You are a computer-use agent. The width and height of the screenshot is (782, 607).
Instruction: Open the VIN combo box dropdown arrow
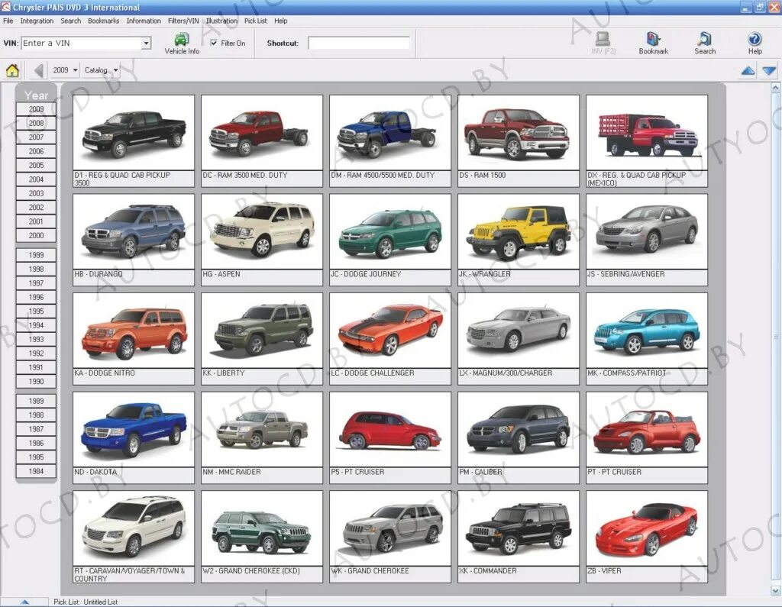(146, 44)
